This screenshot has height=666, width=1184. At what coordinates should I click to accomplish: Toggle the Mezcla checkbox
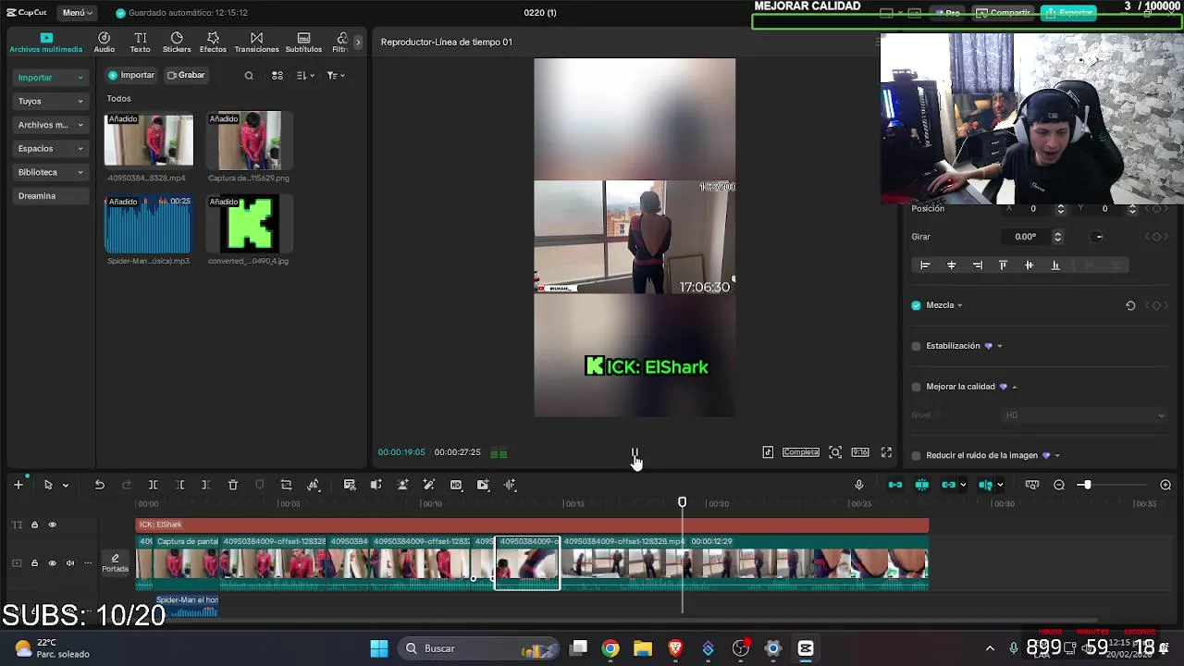917,305
